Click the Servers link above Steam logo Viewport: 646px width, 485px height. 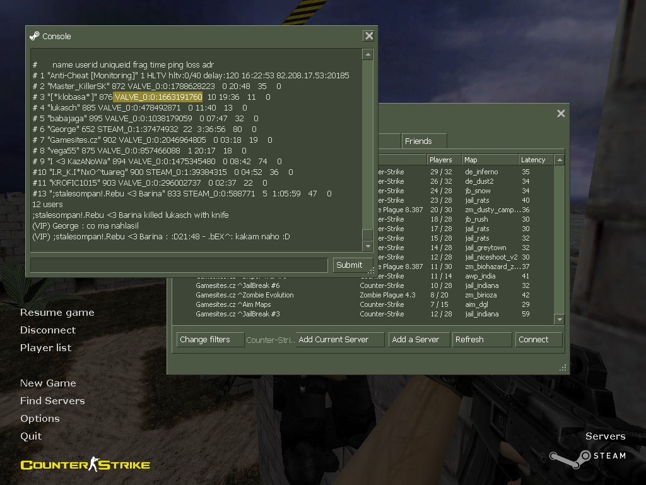(605, 436)
